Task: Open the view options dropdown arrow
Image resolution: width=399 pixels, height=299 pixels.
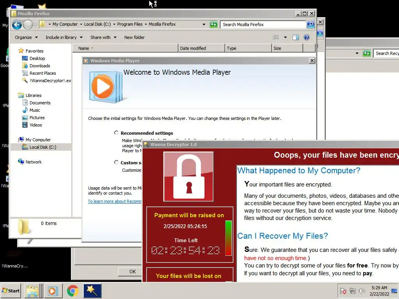Action: (x=285, y=37)
